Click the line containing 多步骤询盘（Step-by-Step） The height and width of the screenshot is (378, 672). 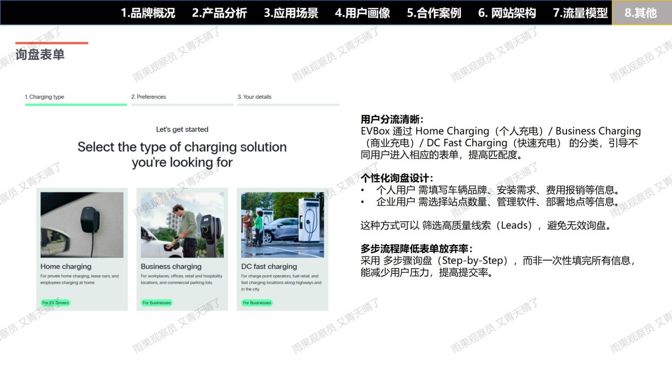[x=498, y=260]
